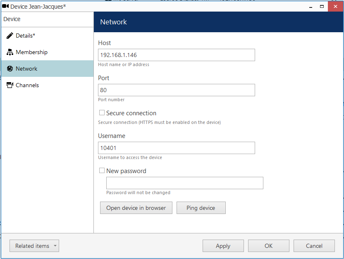Click the camera icon in title bar
The image size is (344, 259).
tap(5, 6)
